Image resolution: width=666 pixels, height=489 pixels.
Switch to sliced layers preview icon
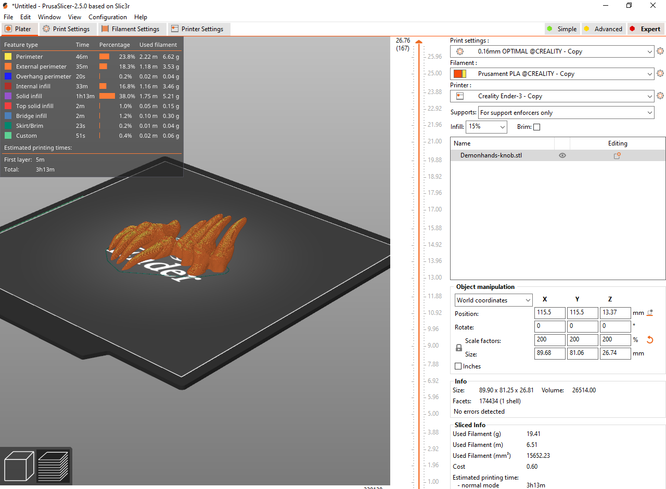(53, 466)
